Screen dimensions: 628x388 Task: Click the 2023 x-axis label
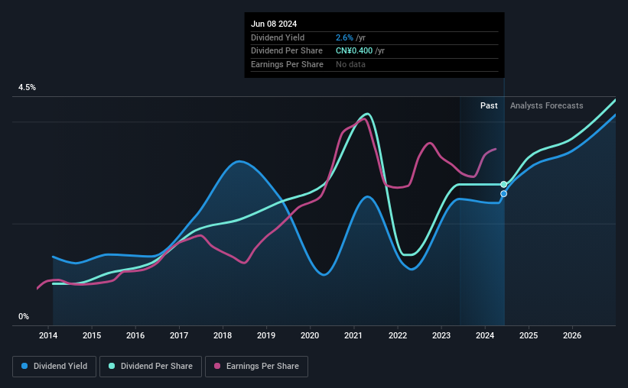click(x=441, y=335)
